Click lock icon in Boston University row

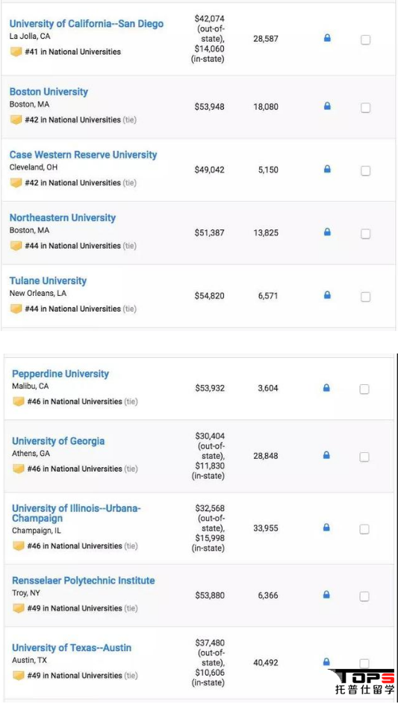pyautogui.click(x=327, y=106)
